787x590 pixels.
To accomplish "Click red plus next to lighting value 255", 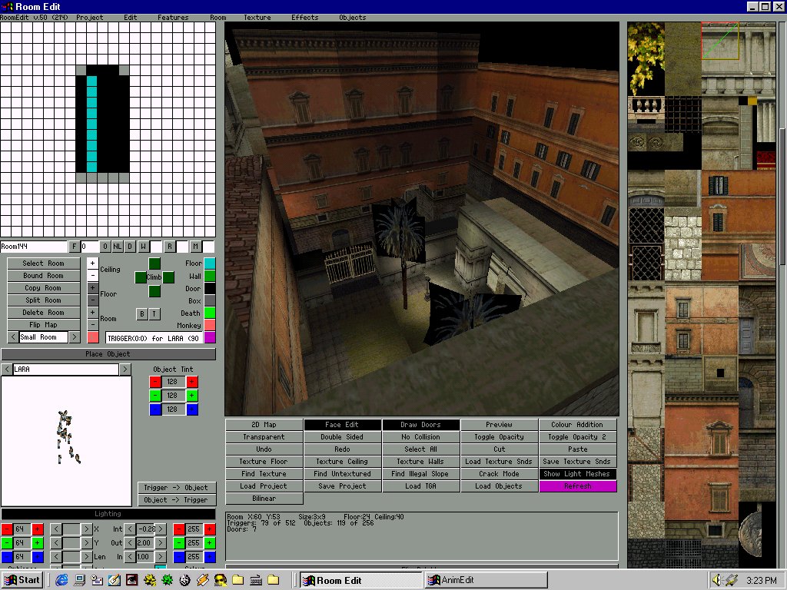I will 210,529.
